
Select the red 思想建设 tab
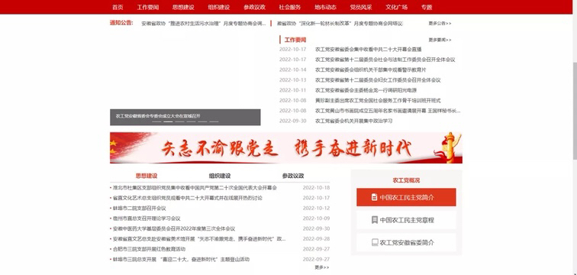(147, 176)
